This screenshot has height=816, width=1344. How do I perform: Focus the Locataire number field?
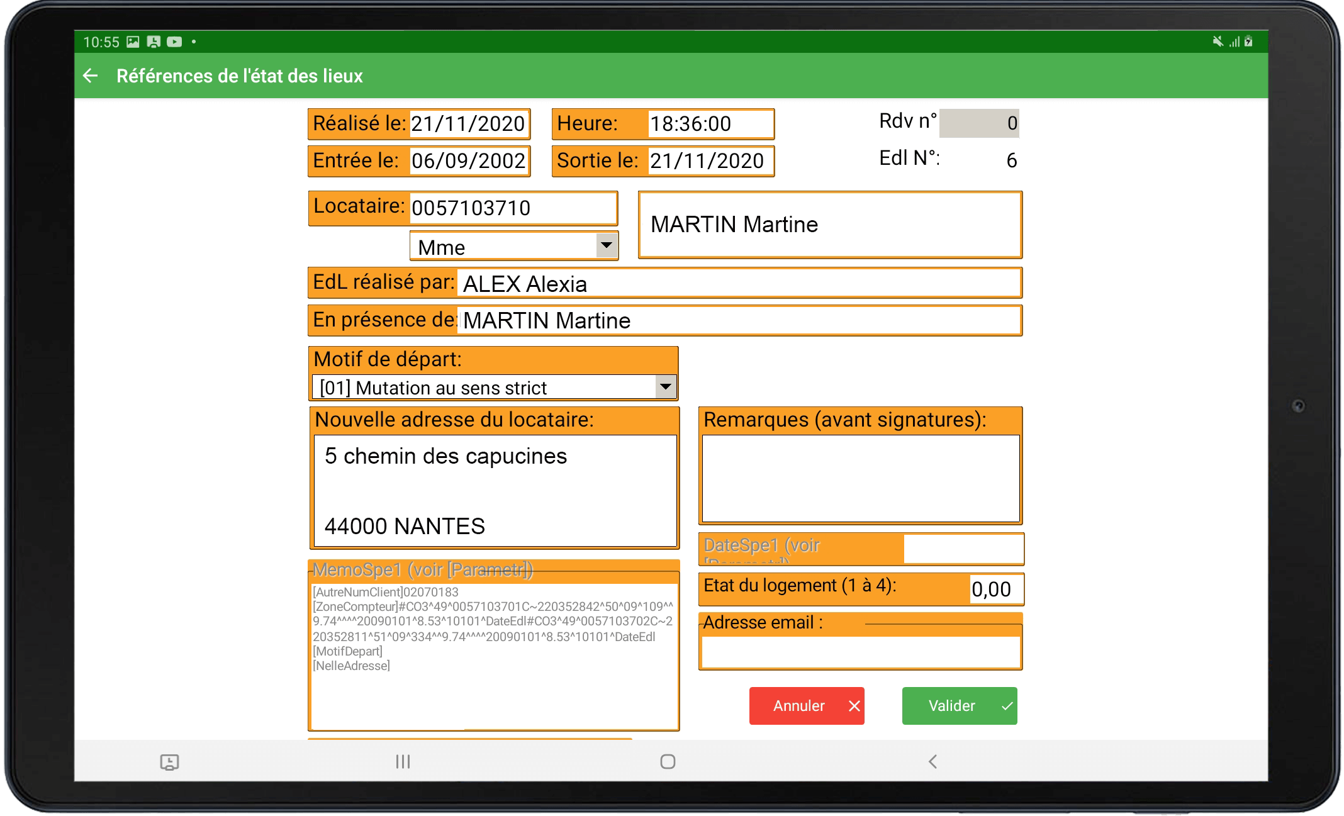coord(512,208)
